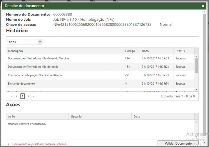Click 'Exibindo itens 1 - 9 de 9' text
This screenshot has height=147, width=209.
coord(177,96)
